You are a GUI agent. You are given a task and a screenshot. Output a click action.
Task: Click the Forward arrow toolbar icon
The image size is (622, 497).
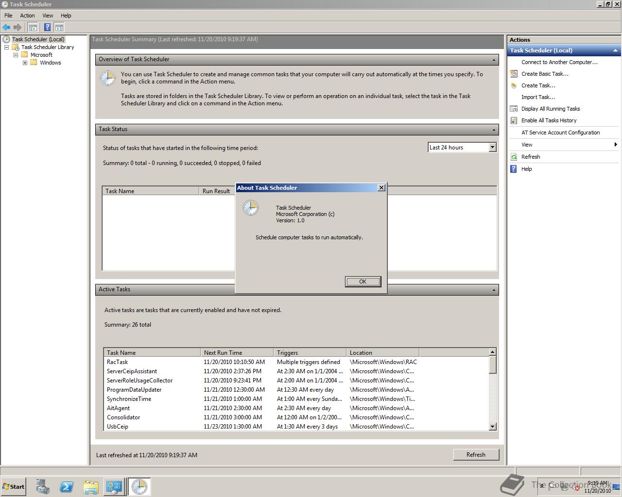click(x=17, y=27)
